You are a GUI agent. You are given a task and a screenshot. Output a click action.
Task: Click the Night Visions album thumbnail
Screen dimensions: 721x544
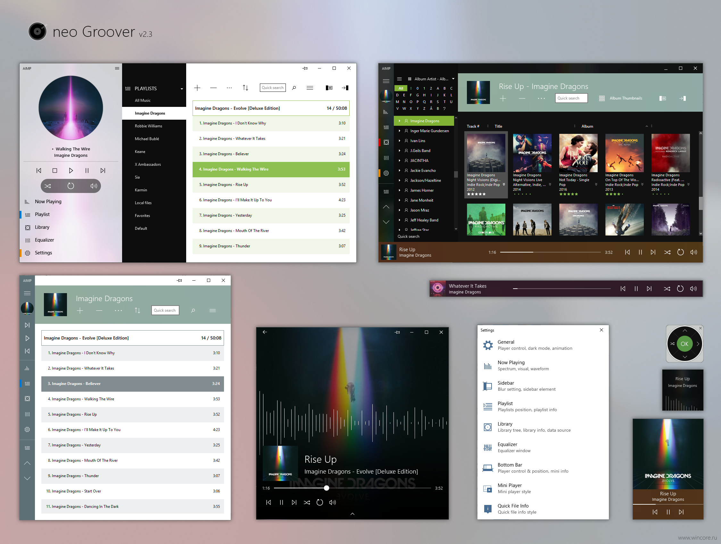click(x=486, y=153)
